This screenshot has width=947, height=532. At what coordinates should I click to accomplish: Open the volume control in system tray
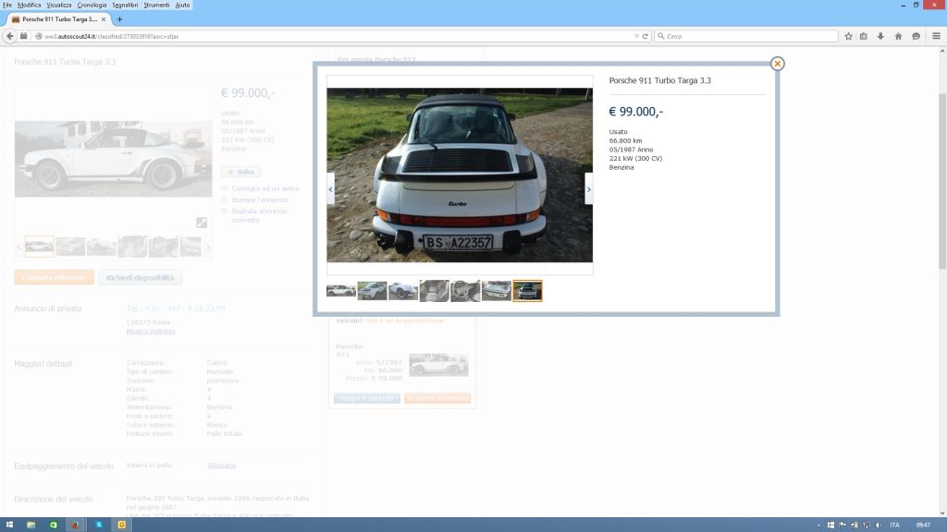(x=879, y=526)
